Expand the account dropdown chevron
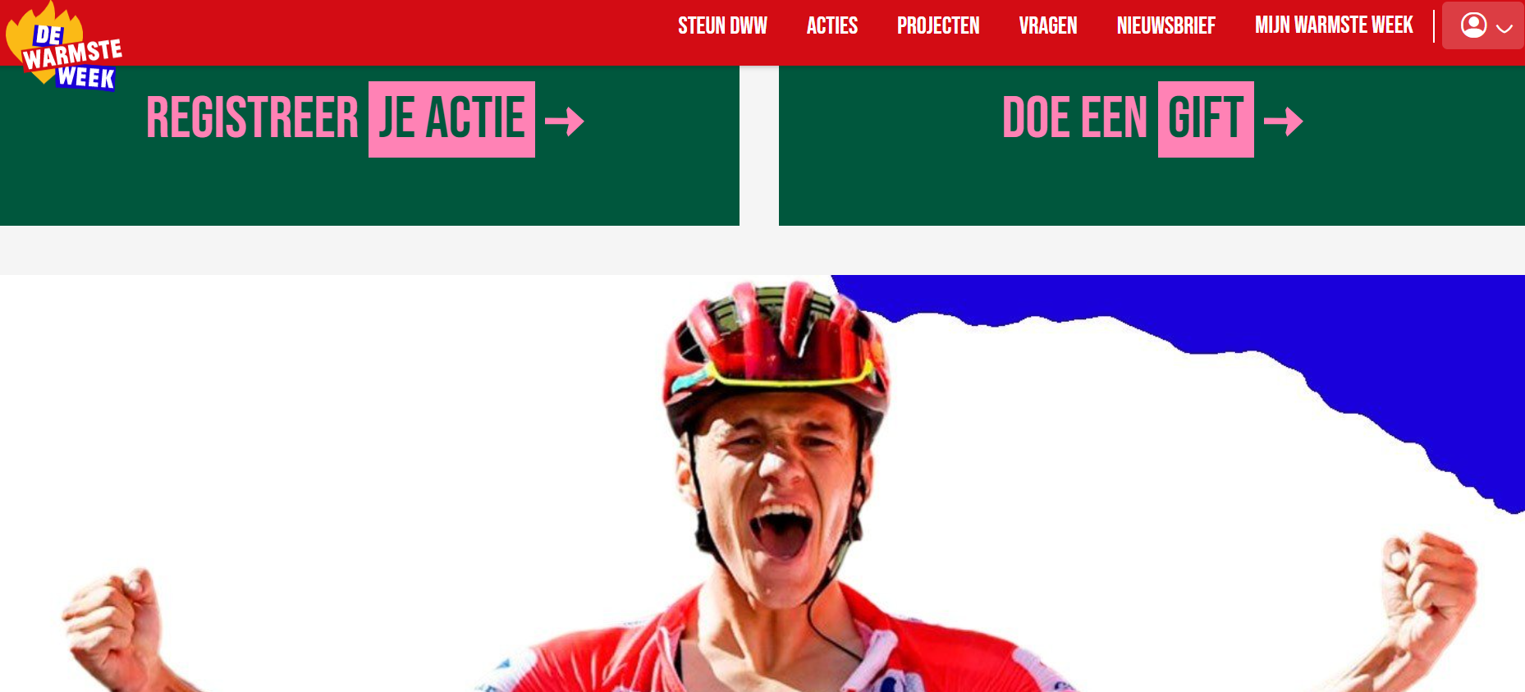 coord(1504,28)
